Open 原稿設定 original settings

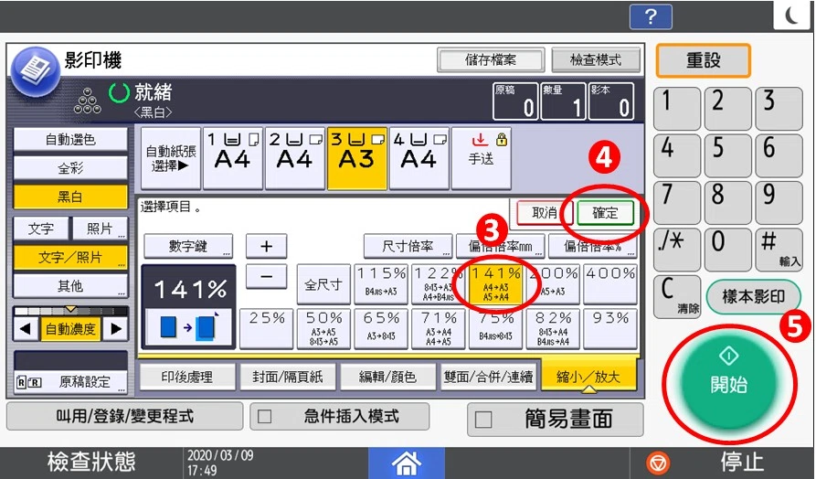(70, 382)
